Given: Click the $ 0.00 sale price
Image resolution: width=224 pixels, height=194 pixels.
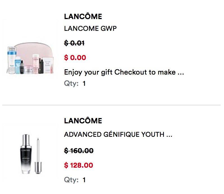Looking at the screenshot, I should coord(75,58).
